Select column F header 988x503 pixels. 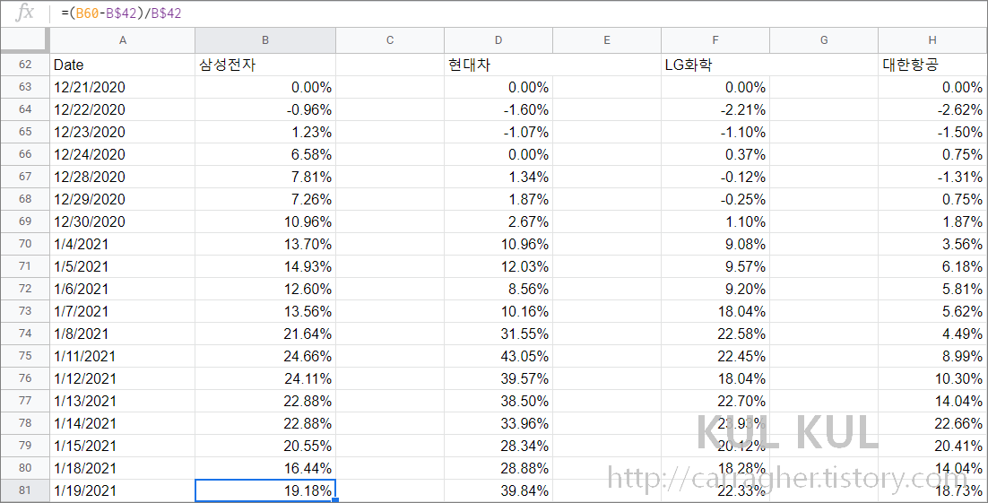(x=715, y=40)
